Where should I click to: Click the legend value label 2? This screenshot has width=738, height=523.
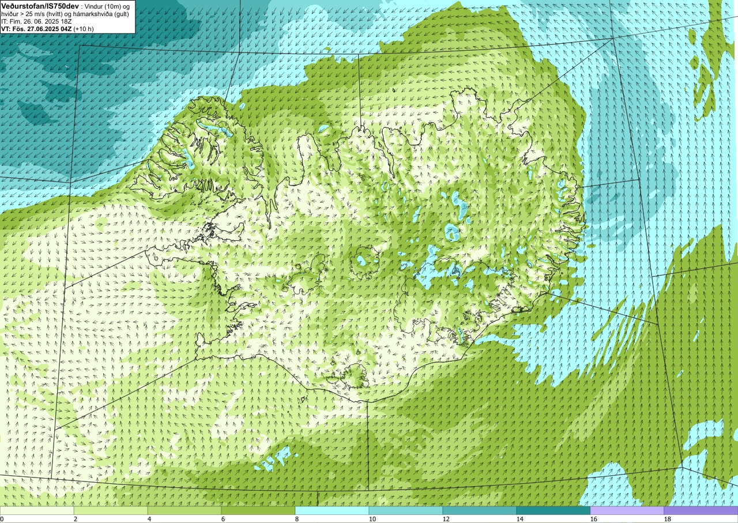pos(76,519)
